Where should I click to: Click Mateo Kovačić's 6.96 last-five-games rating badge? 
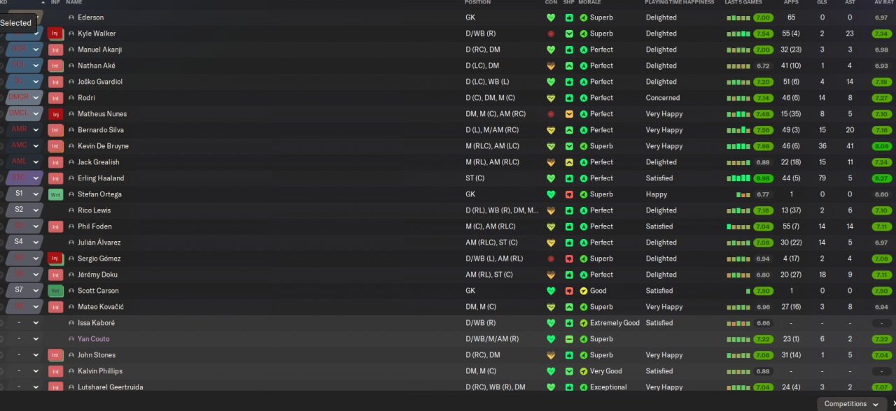[x=763, y=307]
